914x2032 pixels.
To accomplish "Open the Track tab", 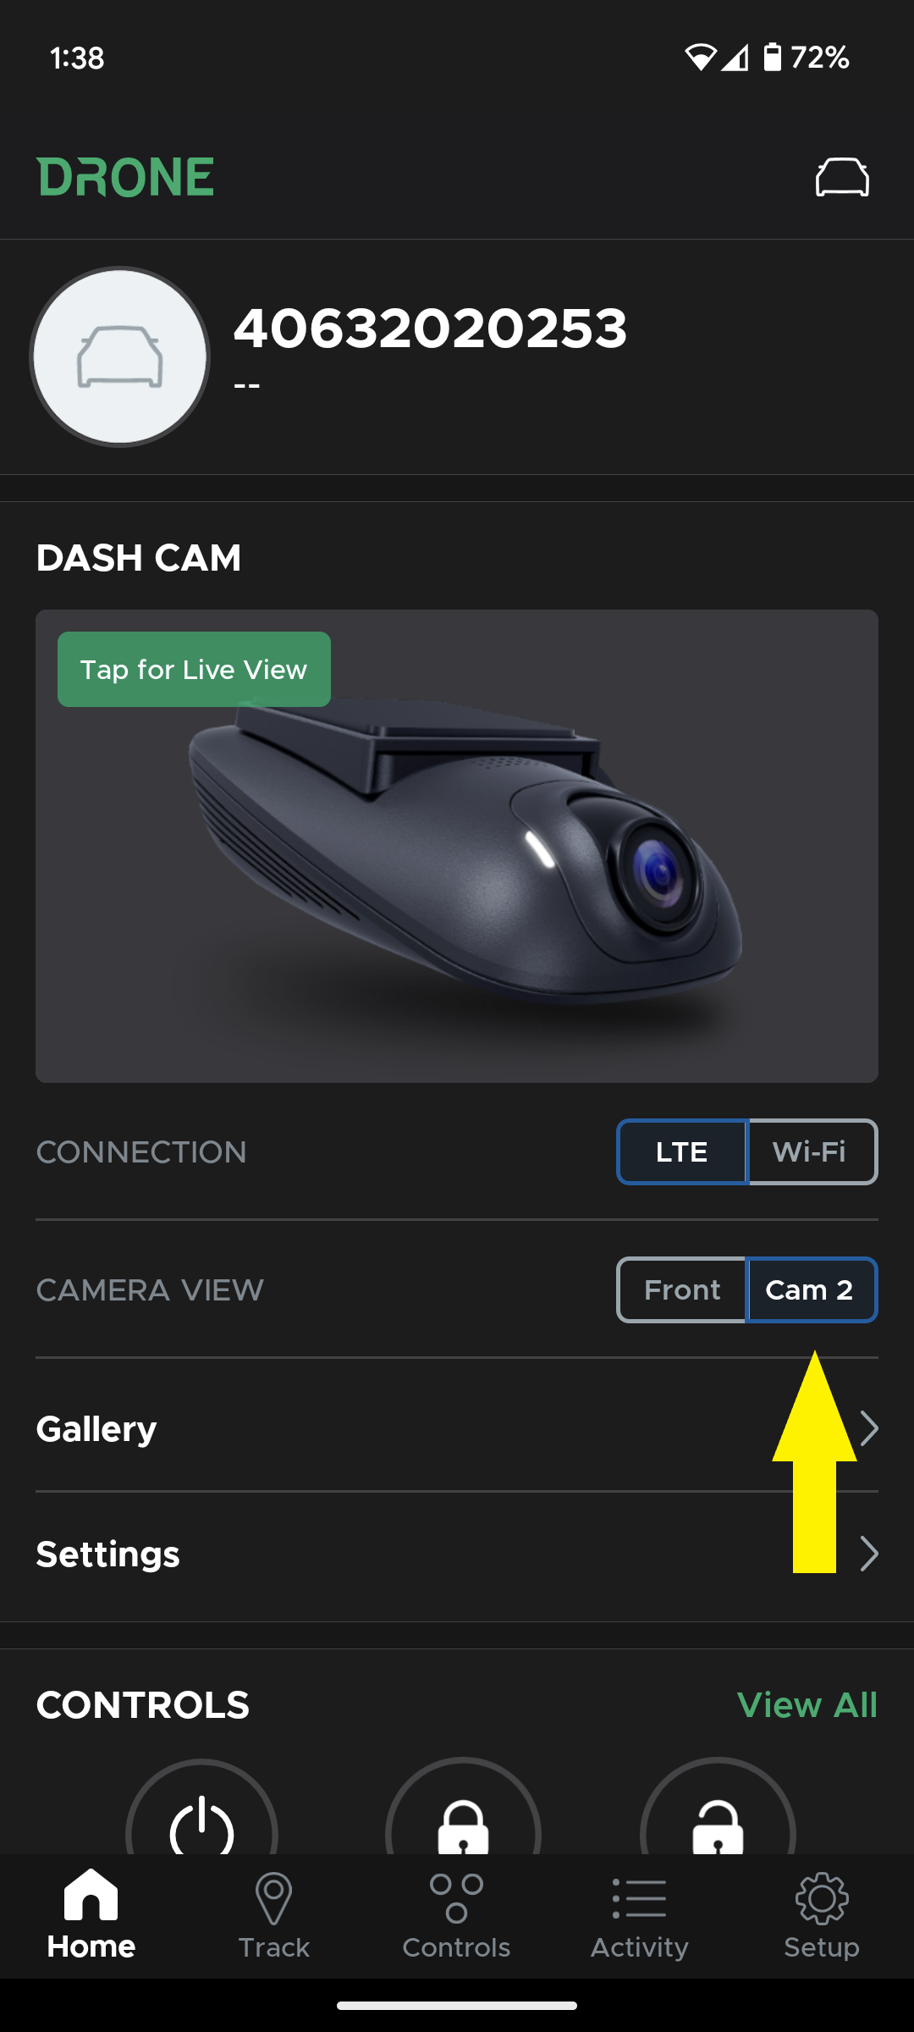I will tap(274, 1916).
